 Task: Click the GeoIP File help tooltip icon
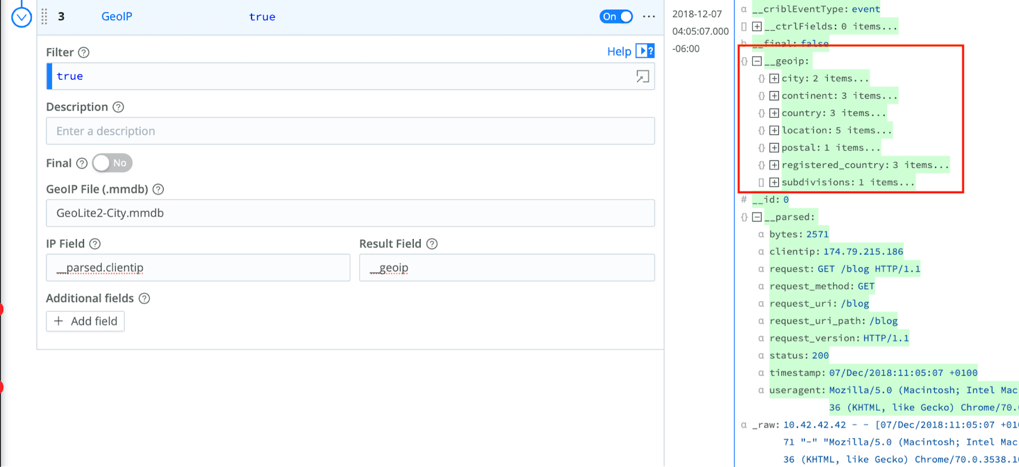tap(159, 189)
